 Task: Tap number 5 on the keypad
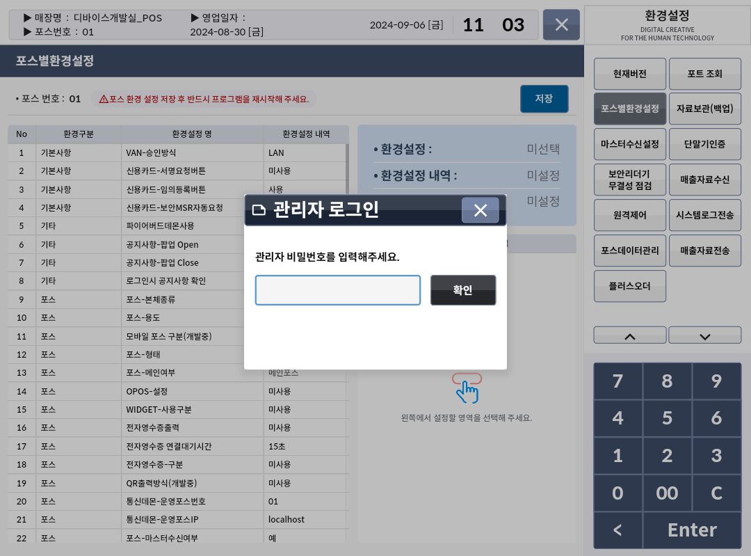pyautogui.click(x=667, y=418)
